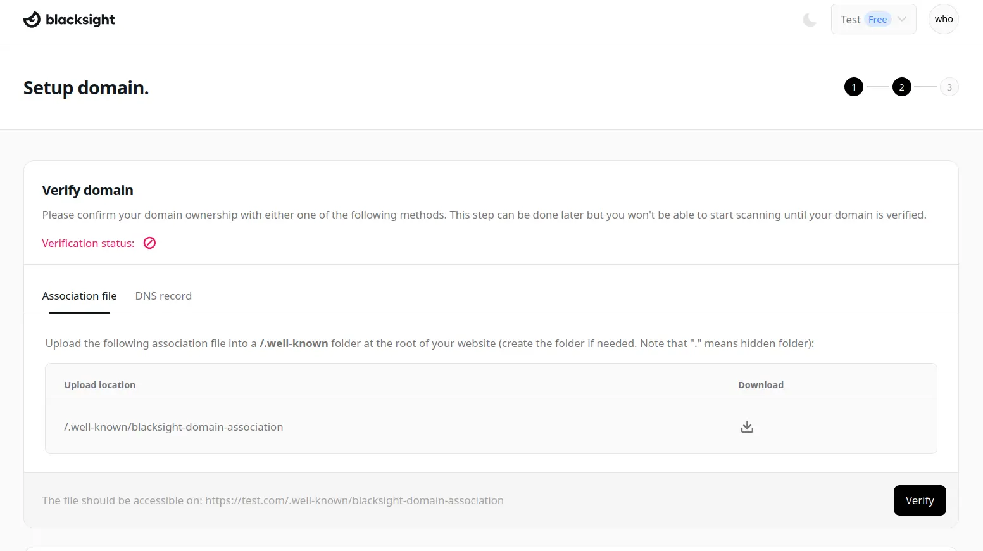Click the Download column header

[x=760, y=385]
